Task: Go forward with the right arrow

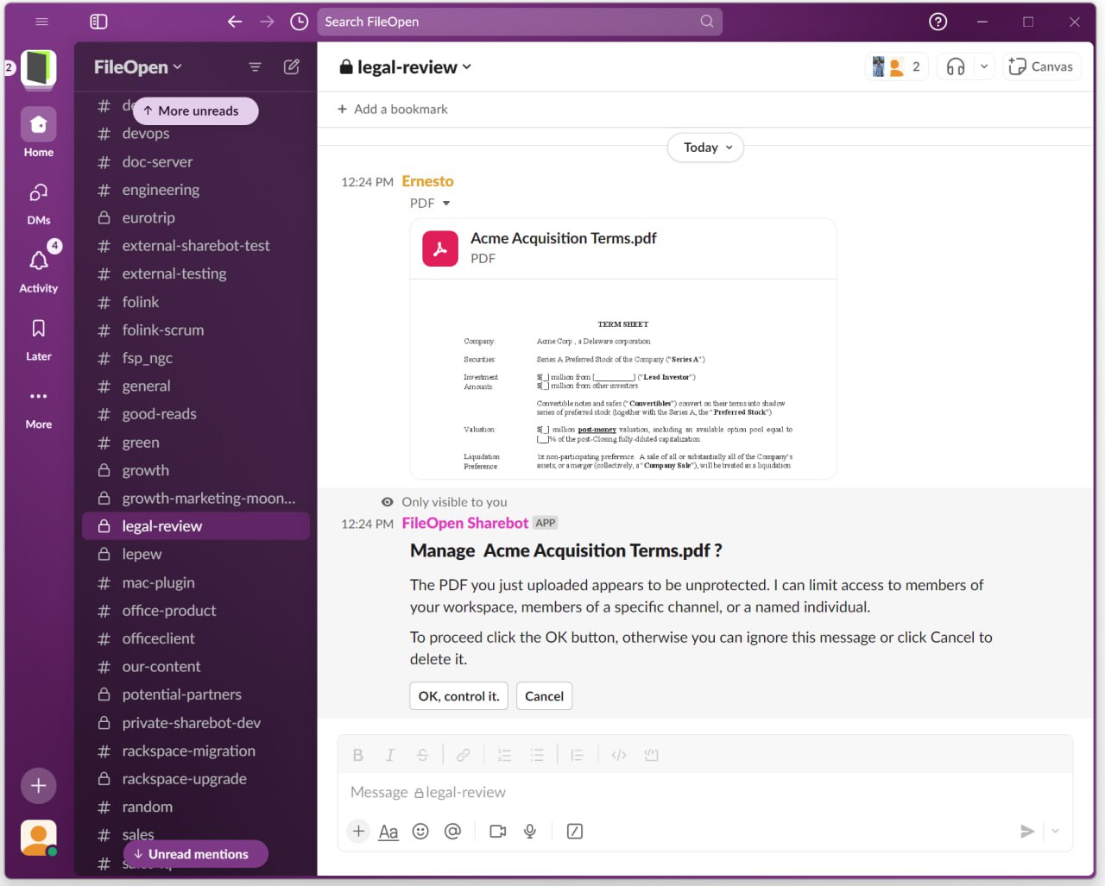Action: click(267, 22)
